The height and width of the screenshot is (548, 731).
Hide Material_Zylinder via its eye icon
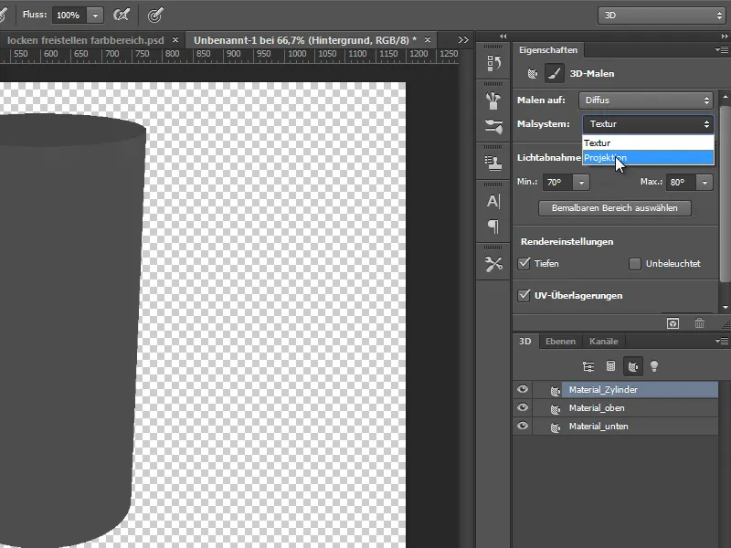[523, 389]
